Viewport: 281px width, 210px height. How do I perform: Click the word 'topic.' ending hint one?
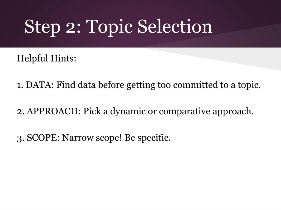[x=249, y=85]
